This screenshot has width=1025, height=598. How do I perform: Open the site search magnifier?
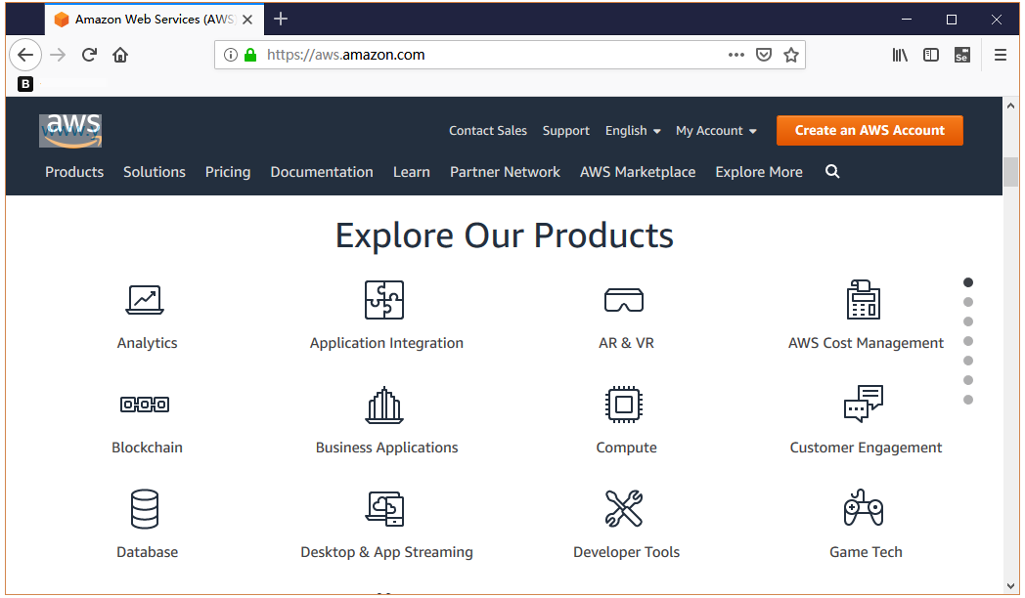click(832, 172)
